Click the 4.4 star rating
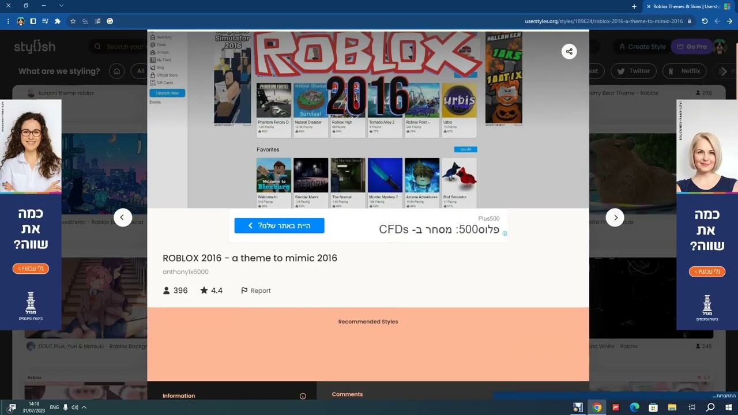The height and width of the screenshot is (415, 738). [x=211, y=290]
